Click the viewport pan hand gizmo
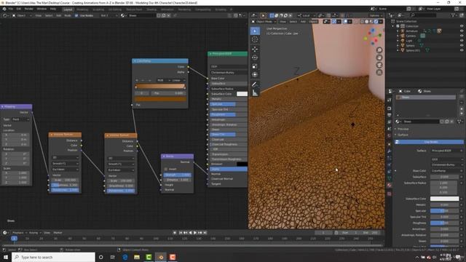 tap(379, 57)
